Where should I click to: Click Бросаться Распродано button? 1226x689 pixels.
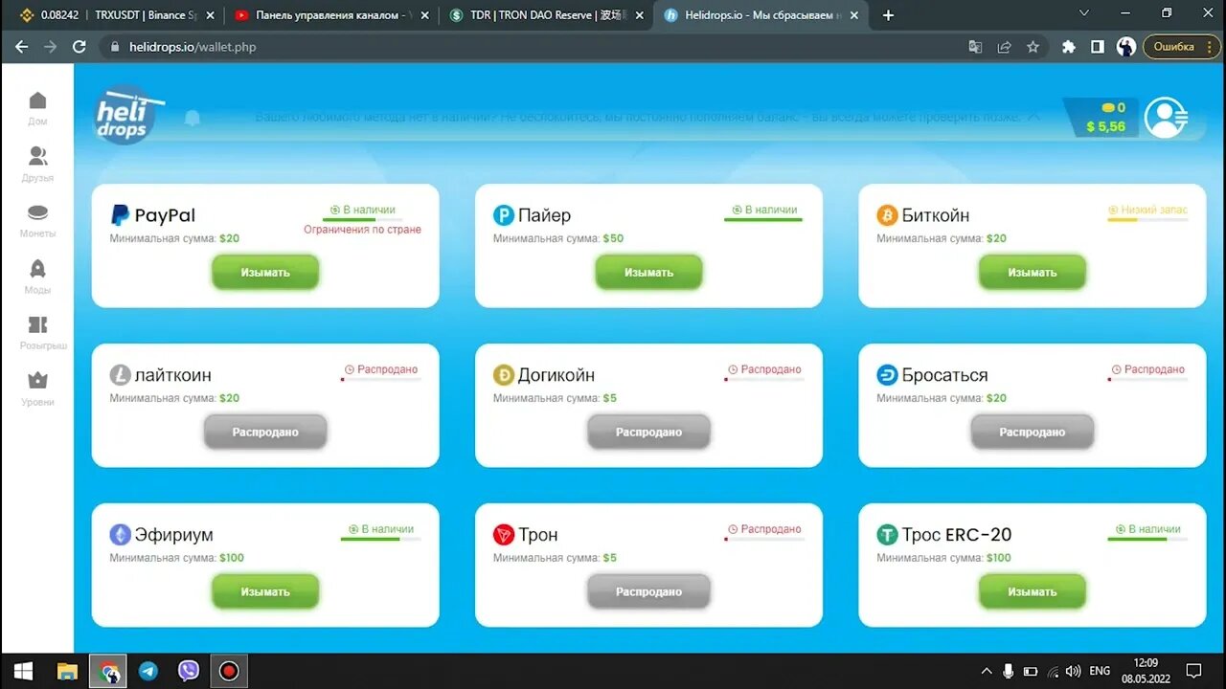pos(1032,433)
